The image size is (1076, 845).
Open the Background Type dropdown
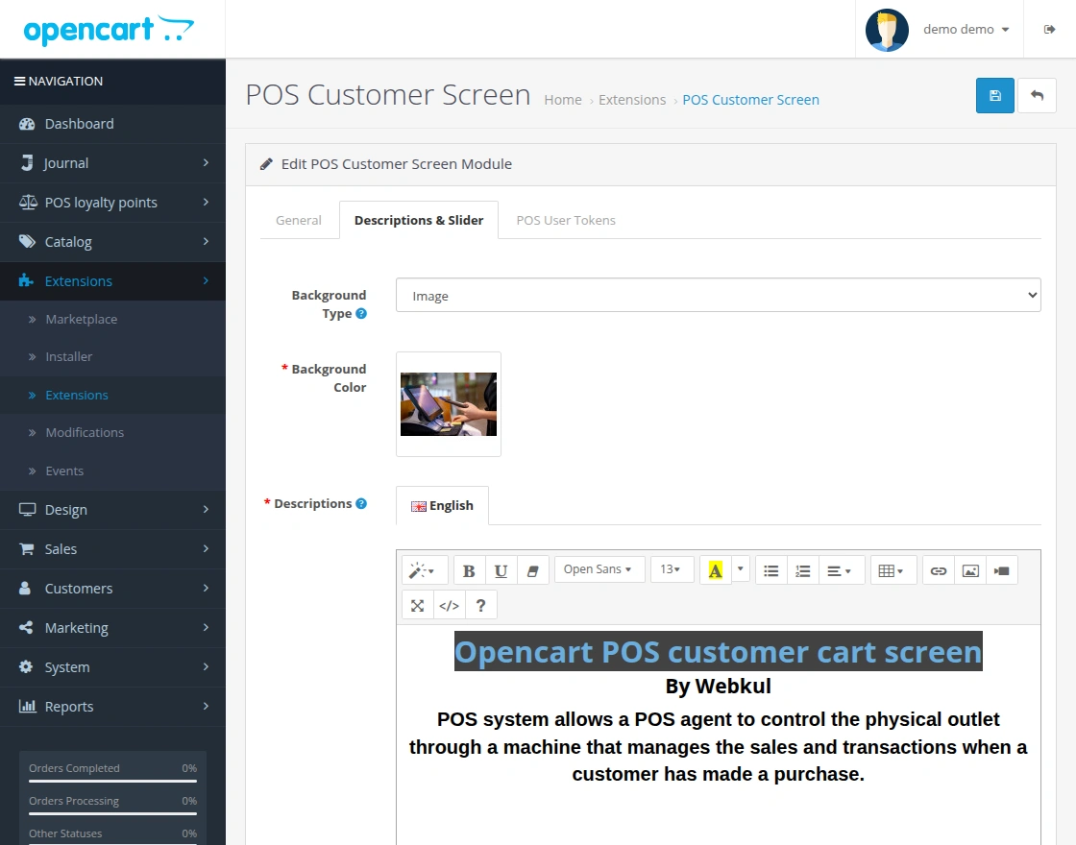[718, 295]
